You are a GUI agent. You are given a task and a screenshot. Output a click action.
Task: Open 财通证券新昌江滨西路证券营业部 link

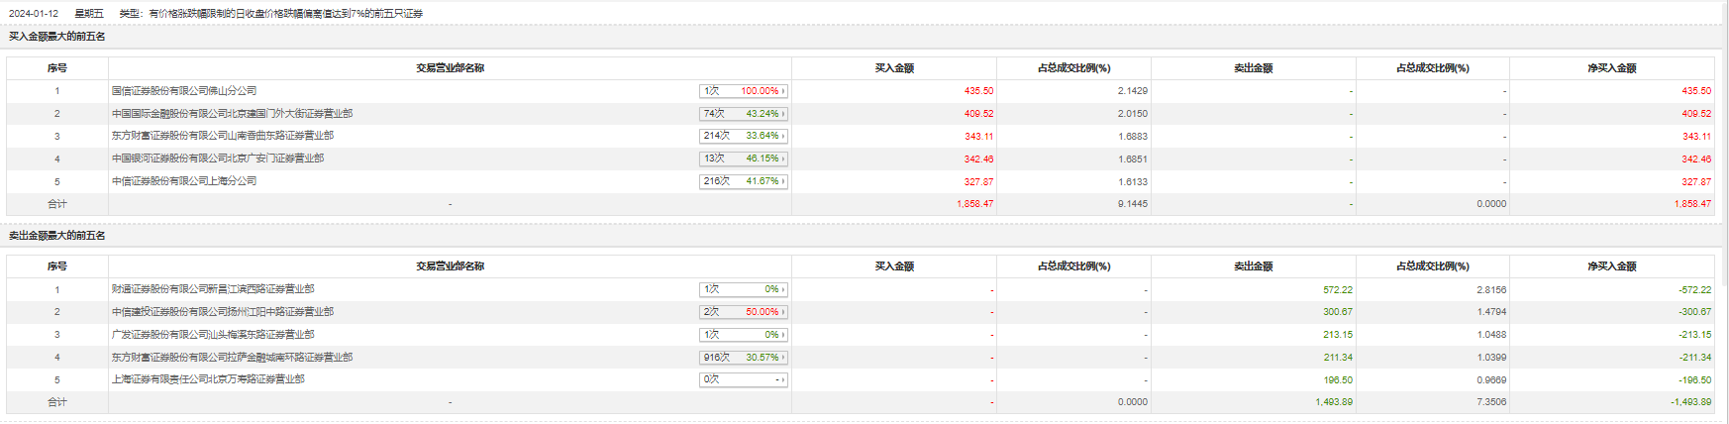(213, 289)
